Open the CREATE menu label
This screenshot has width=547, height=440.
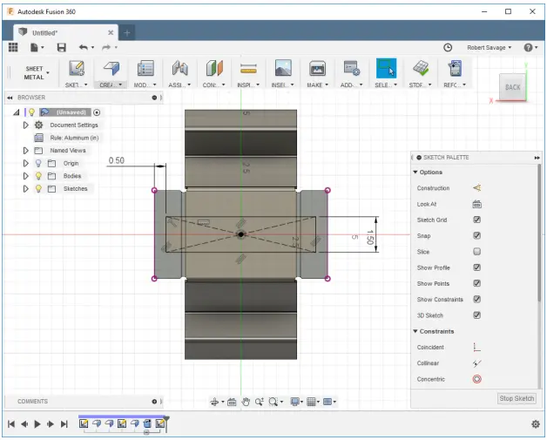111,85
